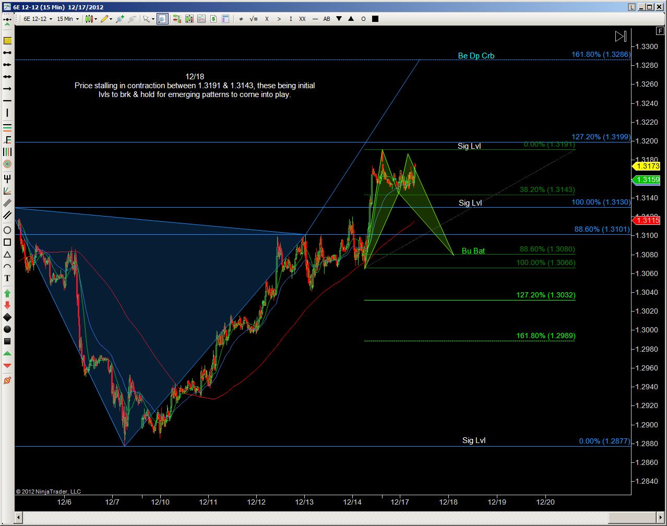
Task: Jump to latest bar with skip-forward button
Action: (620, 36)
